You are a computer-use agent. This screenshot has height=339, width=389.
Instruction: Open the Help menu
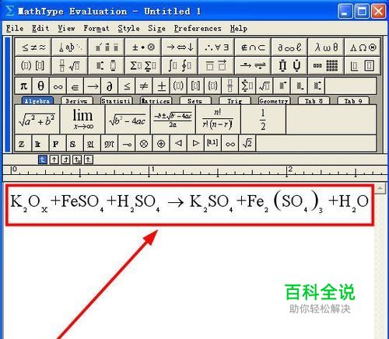click(x=239, y=28)
